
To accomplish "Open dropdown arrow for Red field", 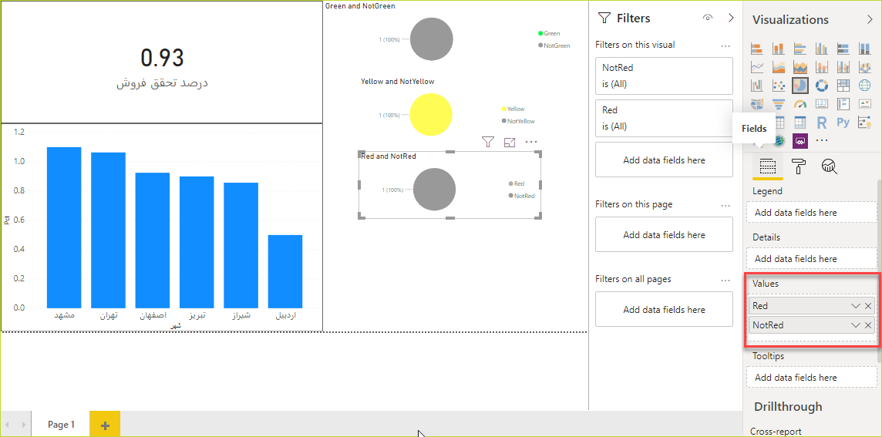I will (855, 306).
